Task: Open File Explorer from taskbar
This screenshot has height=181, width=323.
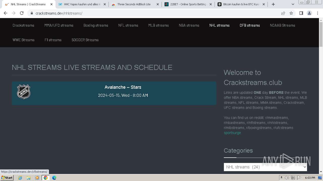Action: (29, 178)
